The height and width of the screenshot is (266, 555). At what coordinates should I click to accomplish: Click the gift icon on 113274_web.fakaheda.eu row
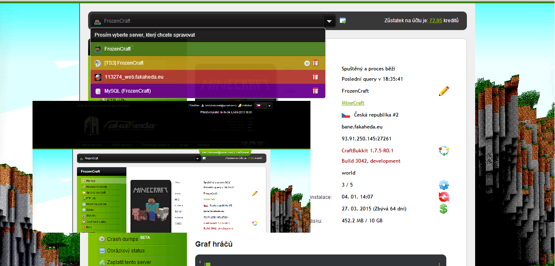(315, 77)
